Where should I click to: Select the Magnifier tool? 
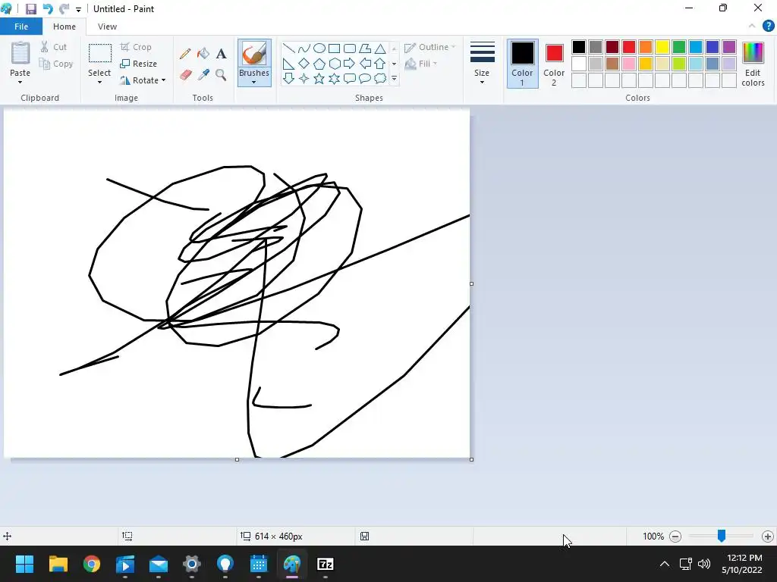[x=221, y=75]
